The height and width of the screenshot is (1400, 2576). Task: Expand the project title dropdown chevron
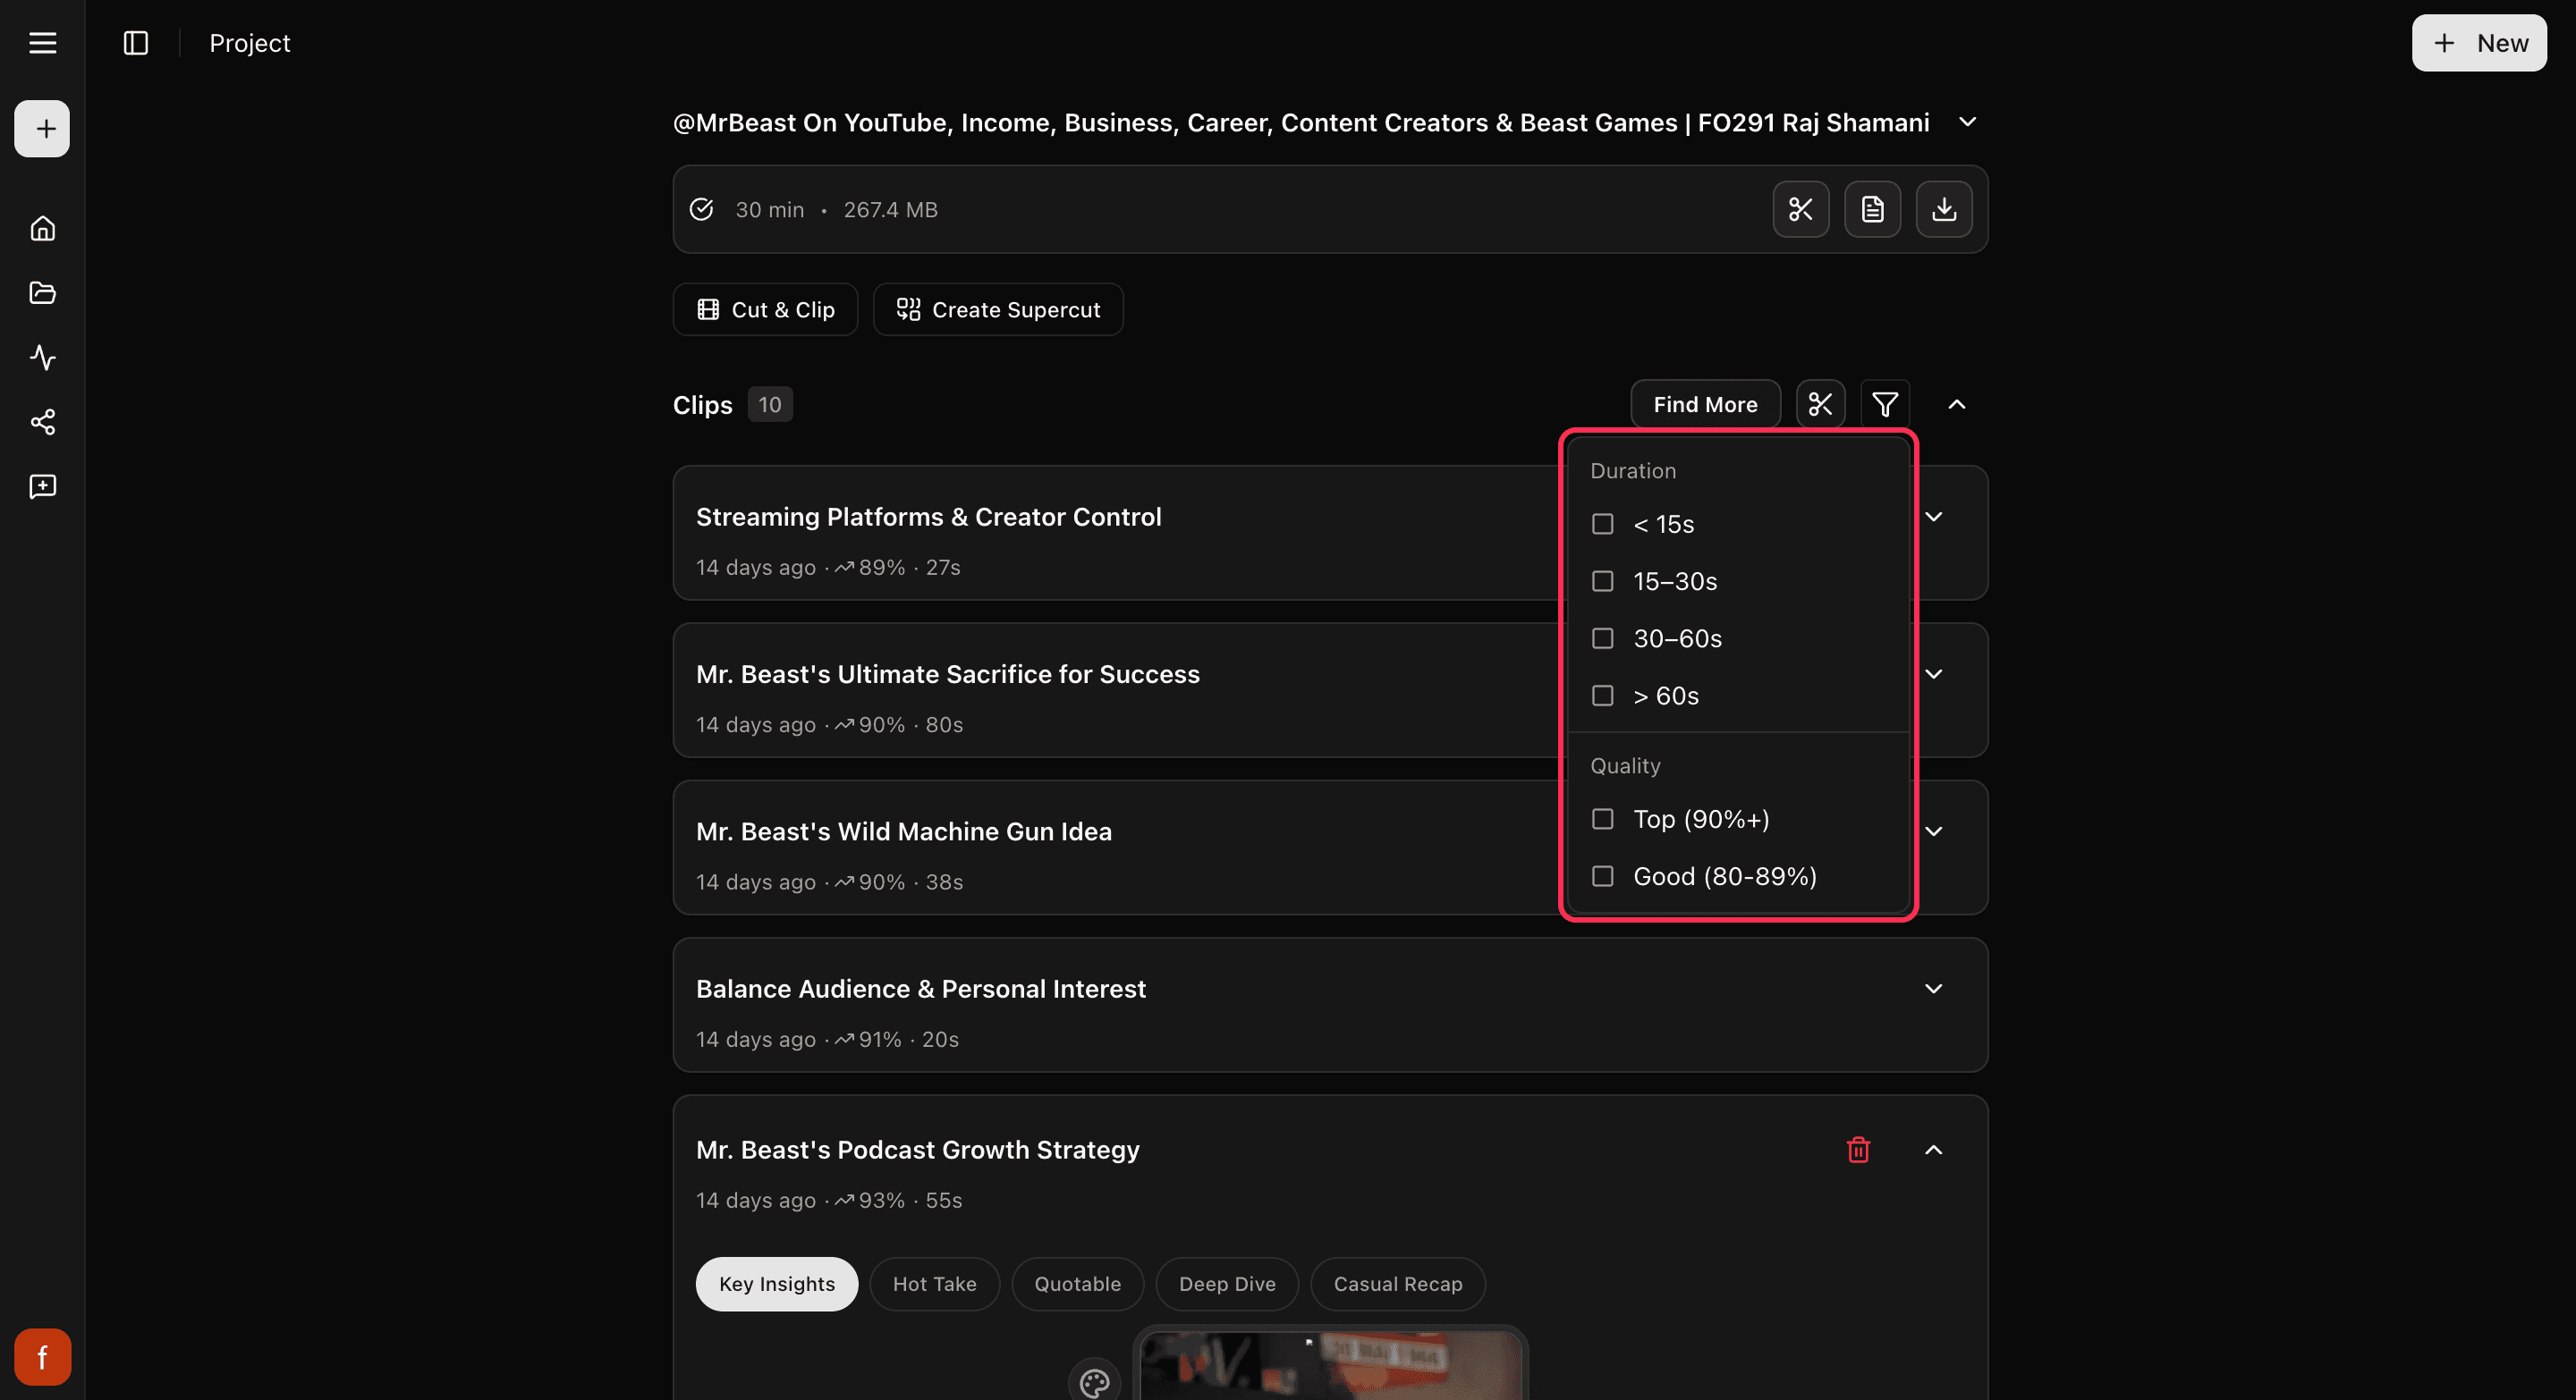coord(1967,122)
